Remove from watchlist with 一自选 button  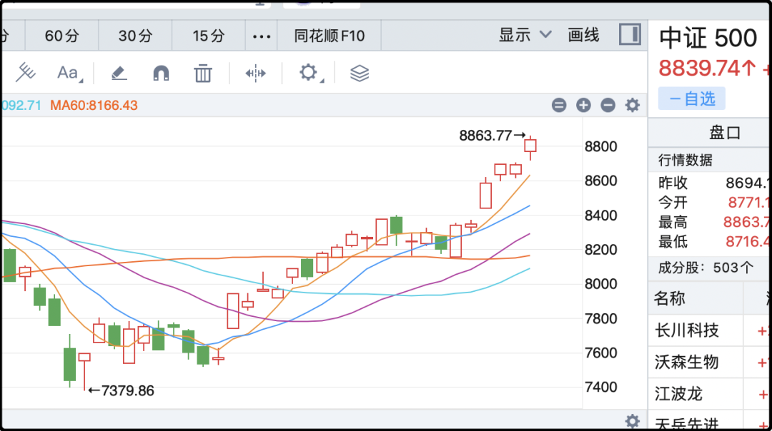pyautogui.click(x=692, y=98)
